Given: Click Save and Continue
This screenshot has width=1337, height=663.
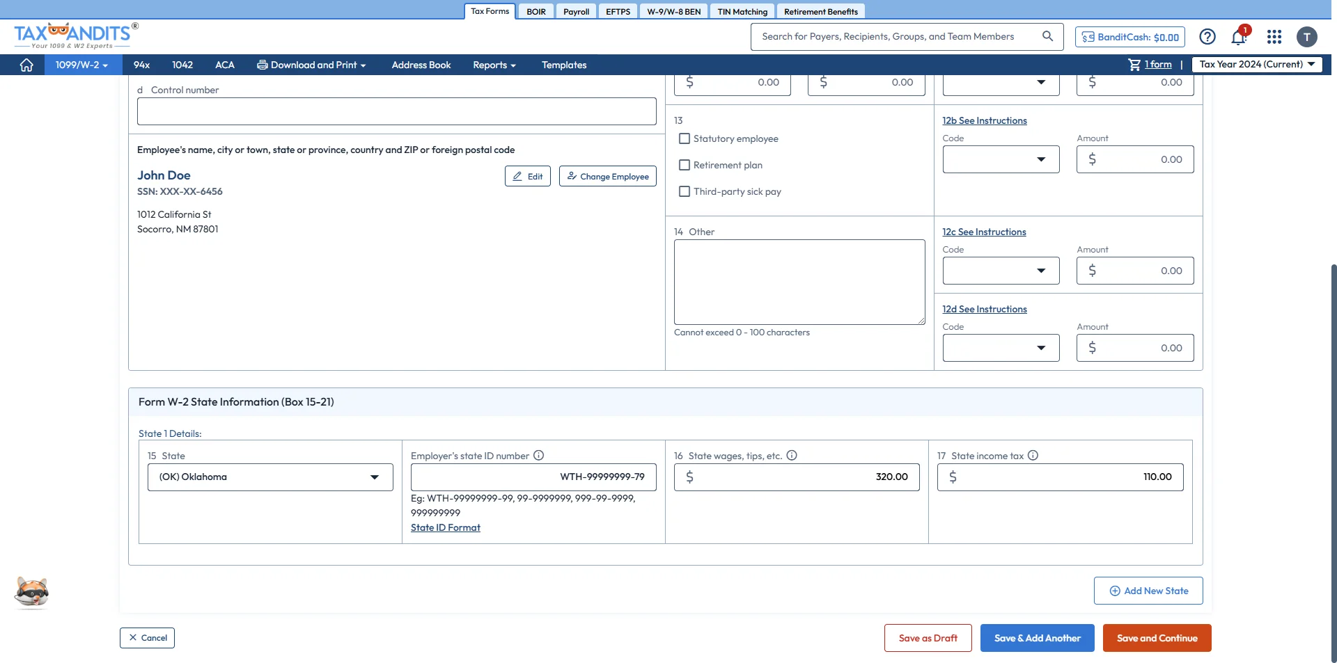Looking at the screenshot, I should 1157,638.
